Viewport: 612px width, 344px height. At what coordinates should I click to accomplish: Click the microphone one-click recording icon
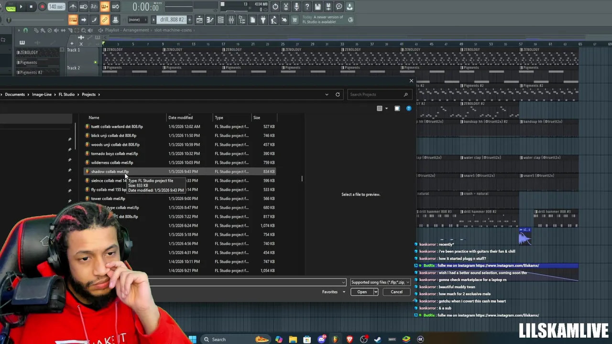[296, 7]
